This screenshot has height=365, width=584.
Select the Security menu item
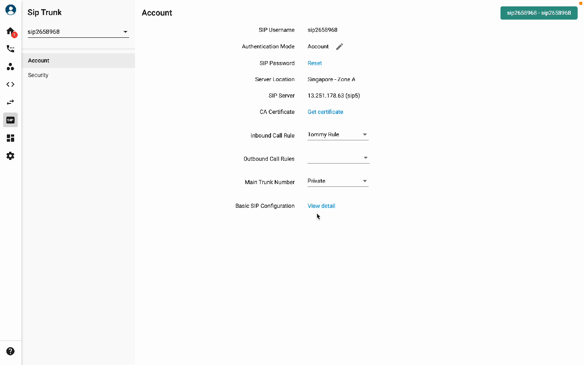(x=78, y=75)
